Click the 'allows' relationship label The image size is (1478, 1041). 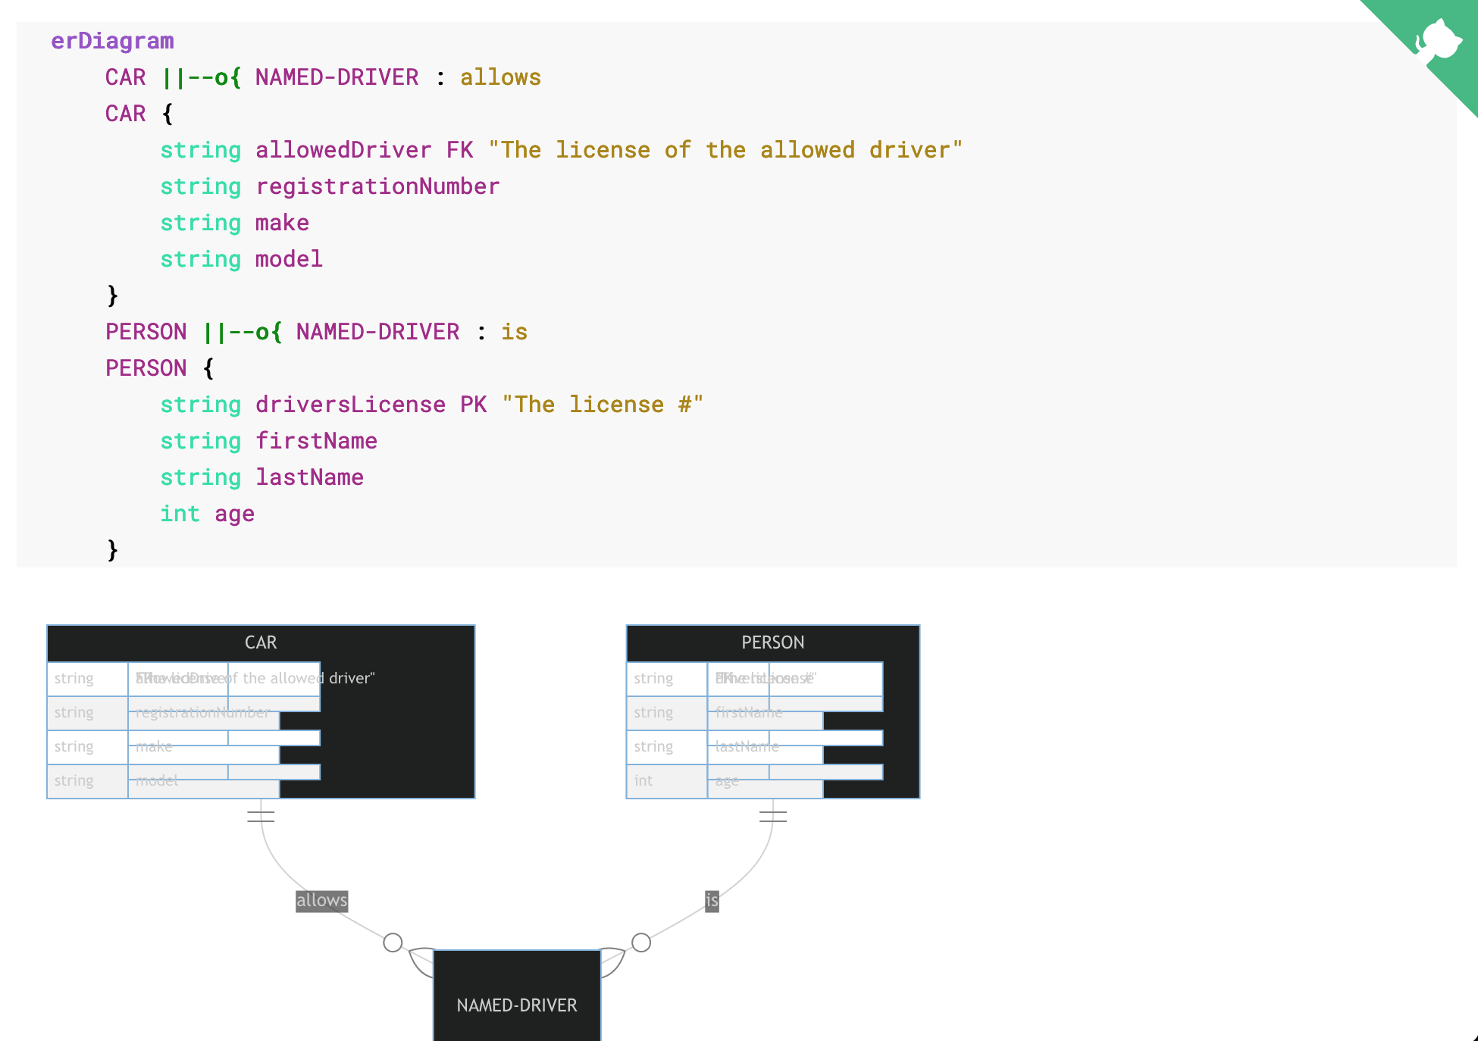coord(321,900)
